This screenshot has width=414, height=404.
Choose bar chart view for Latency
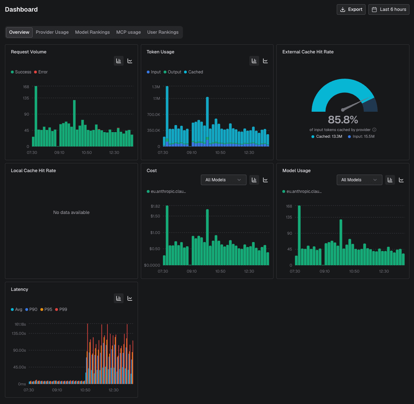click(x=119, y=298)
